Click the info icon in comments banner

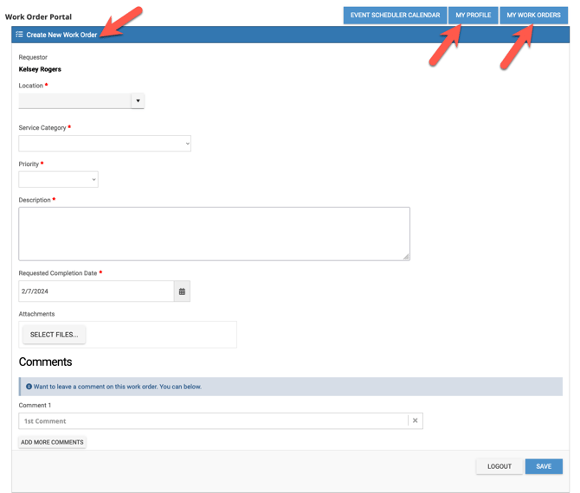coord(29,387)
